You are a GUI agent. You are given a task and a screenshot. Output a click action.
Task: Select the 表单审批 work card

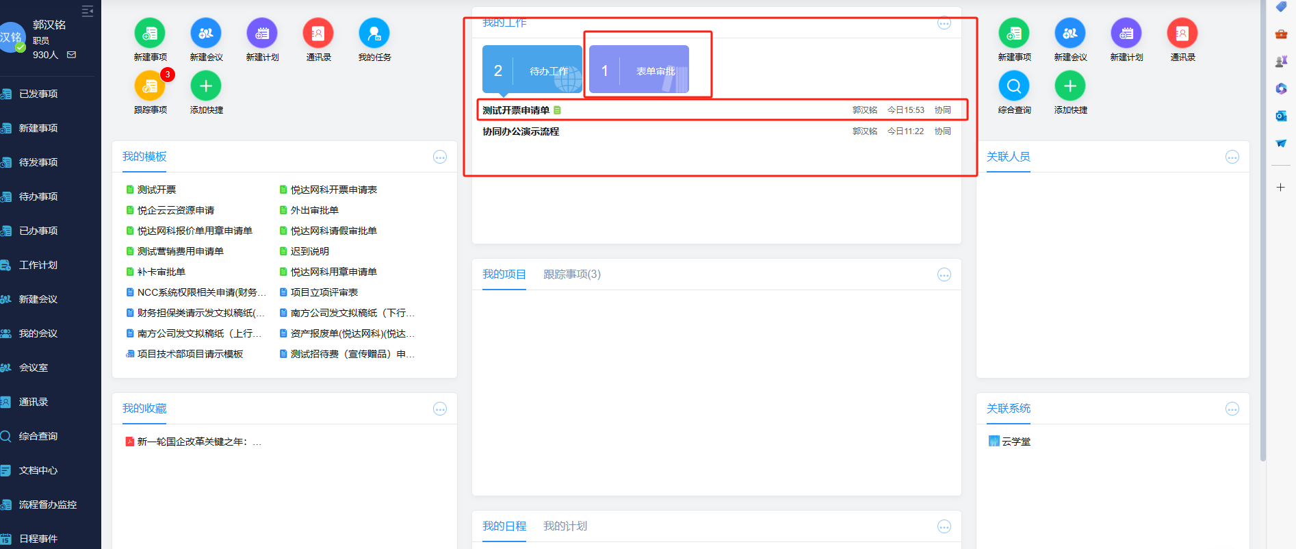(639, 70)
